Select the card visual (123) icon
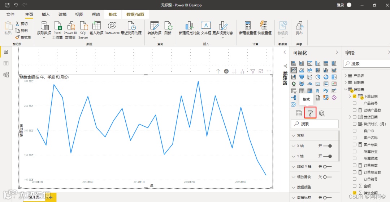Screen dimensions: 390x202 (318, 84)
